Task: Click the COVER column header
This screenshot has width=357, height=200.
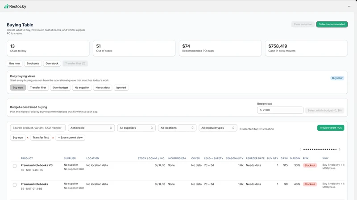Action: pos(195,158)
